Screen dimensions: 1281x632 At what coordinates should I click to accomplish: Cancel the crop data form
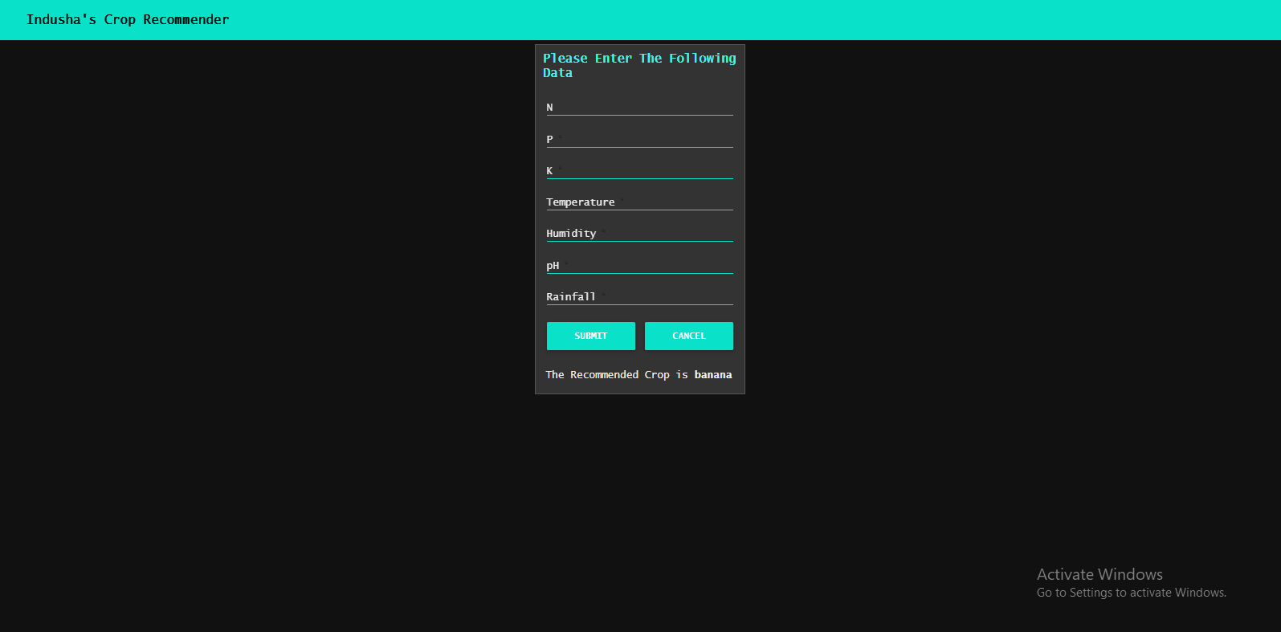pyautogui.click(x=689, y=336)
